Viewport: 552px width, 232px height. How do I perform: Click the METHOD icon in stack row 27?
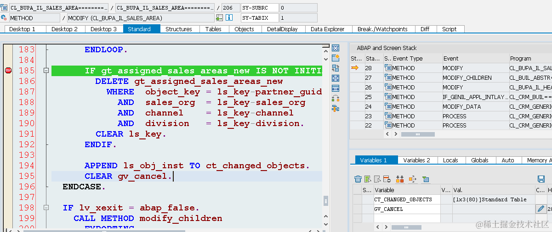tap(388, 78)
